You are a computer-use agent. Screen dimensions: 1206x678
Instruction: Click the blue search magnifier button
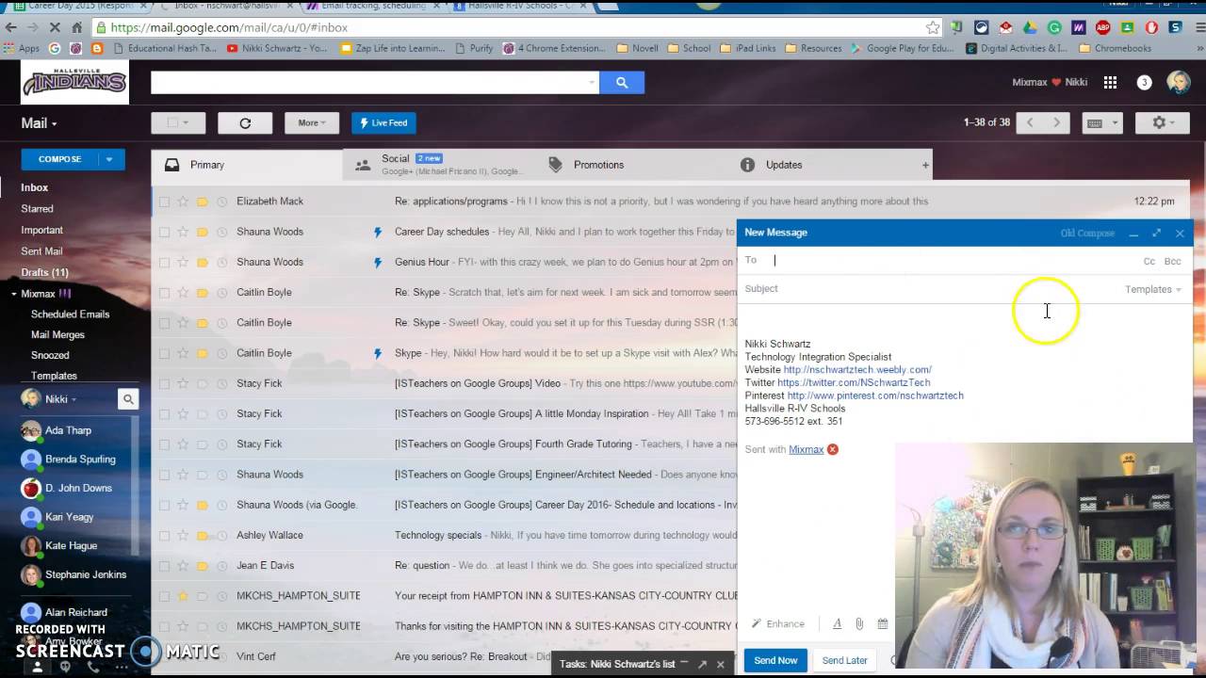pyautogui.click(x=622, y=83)
